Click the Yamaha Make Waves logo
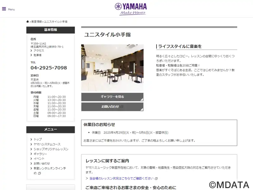Screen dimensions: 253x190 (x=131, y=9)
